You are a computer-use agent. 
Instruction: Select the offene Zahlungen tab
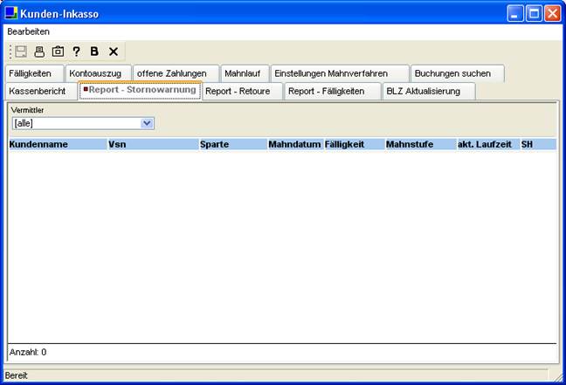(172, 73)
